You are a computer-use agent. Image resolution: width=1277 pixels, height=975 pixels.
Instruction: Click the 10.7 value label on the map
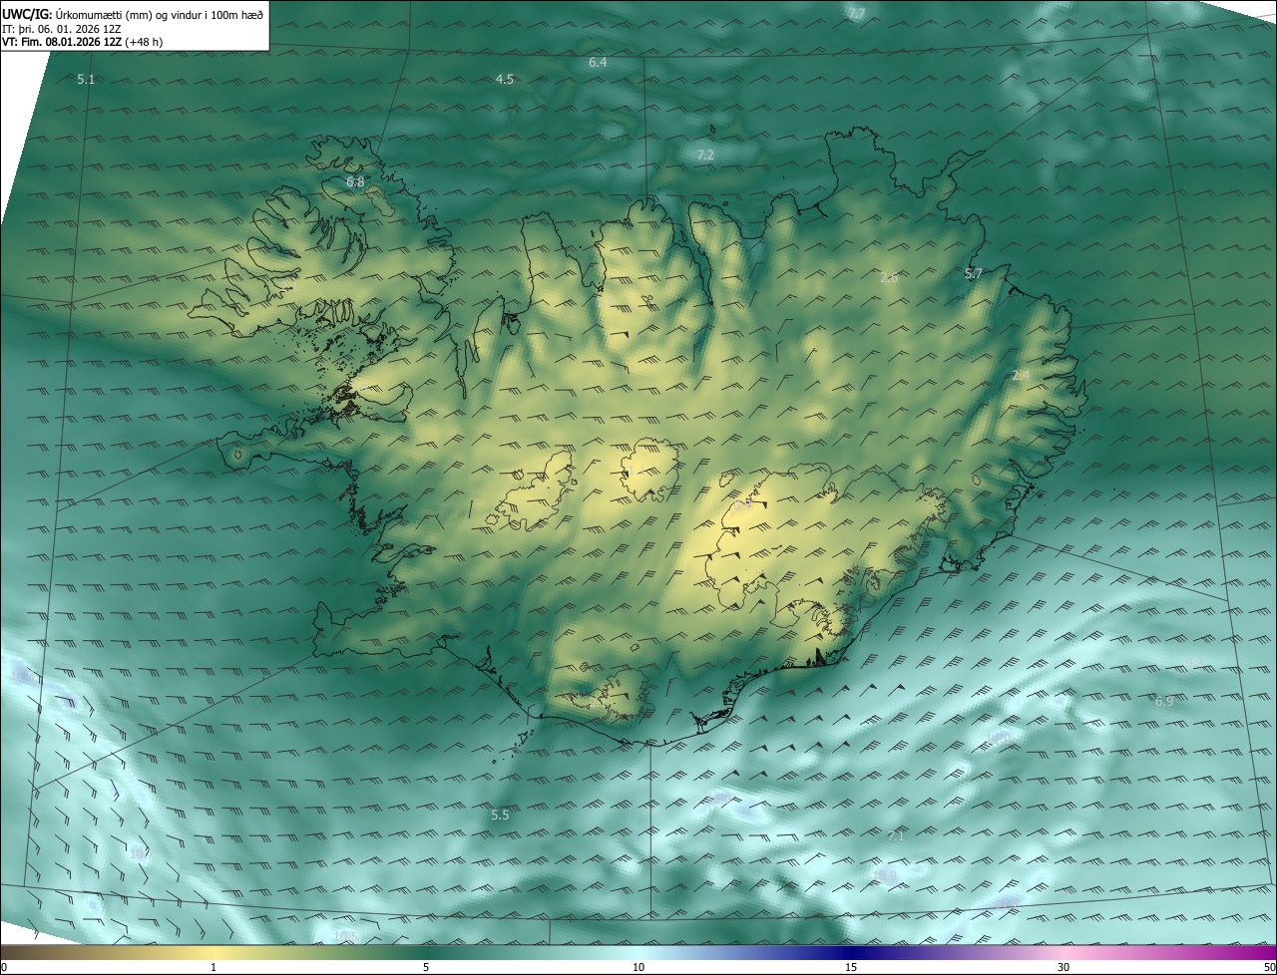tap(140, 853)
